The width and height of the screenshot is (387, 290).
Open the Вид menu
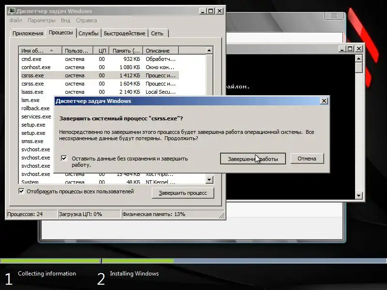tap(66, 20)
